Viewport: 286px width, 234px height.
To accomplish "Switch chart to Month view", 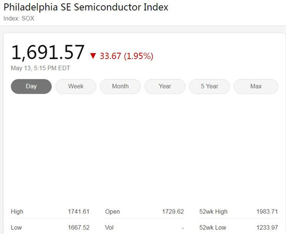I will 121,86.
